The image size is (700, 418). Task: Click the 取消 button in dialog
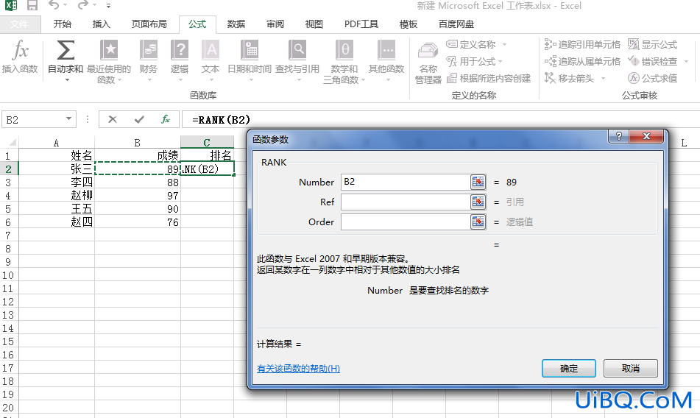(x=630, y=369)
